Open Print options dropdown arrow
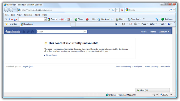180x101 pixels. tap(139, 24)
